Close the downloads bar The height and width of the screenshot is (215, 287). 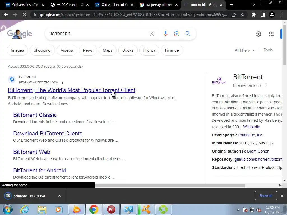(282, 196)
